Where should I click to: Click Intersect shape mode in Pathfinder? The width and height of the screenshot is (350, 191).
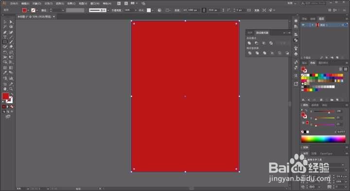263,43
